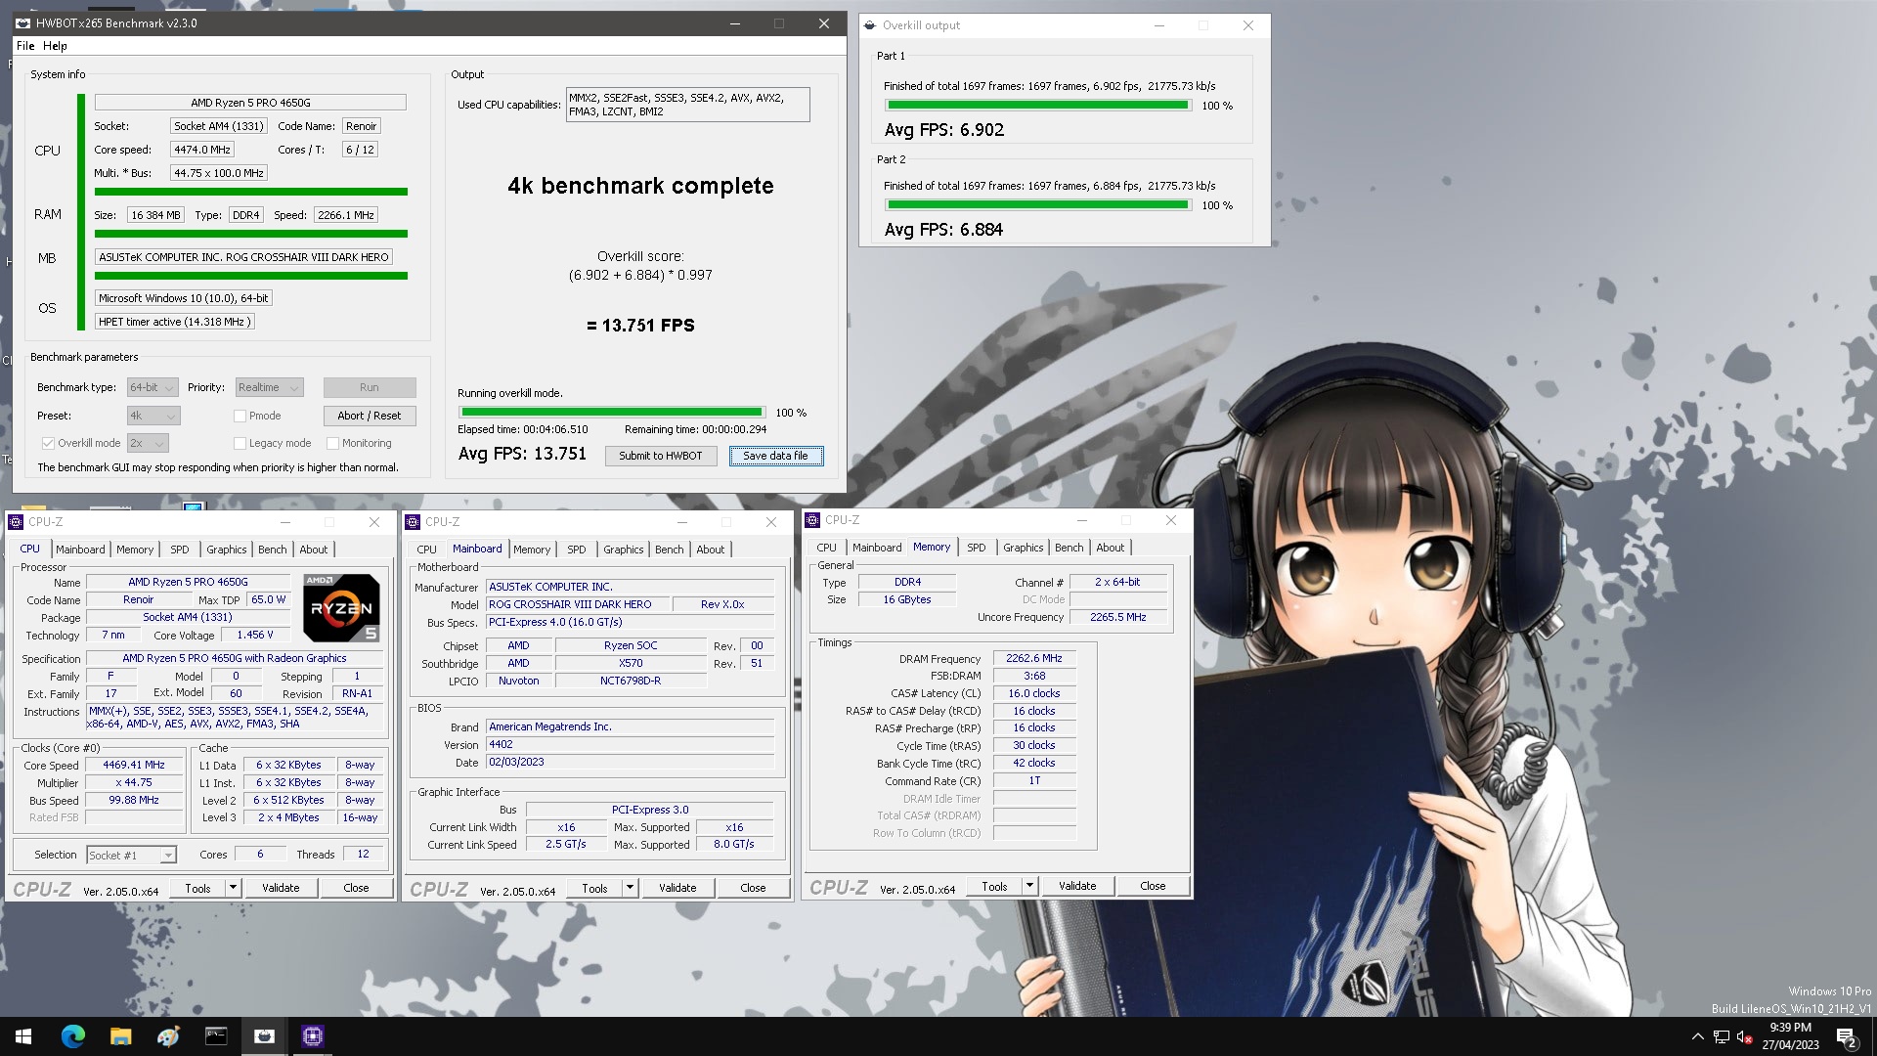The image size is (1877, 1056).
Task: Click Submit to HWBOT button
Action: pyautogui.click(x=661, y=456)
